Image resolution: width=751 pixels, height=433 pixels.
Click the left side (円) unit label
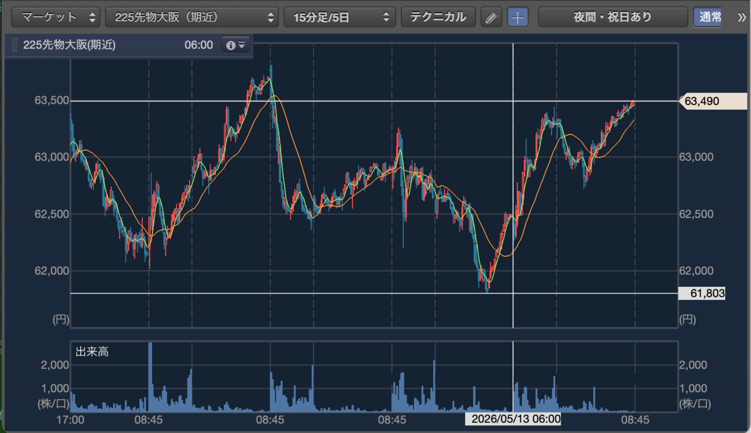61,319
